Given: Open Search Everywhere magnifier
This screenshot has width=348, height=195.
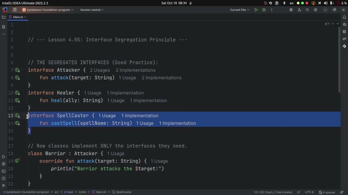Looking at the screenshot, I should pyautogui.click(x=307, y=10).
